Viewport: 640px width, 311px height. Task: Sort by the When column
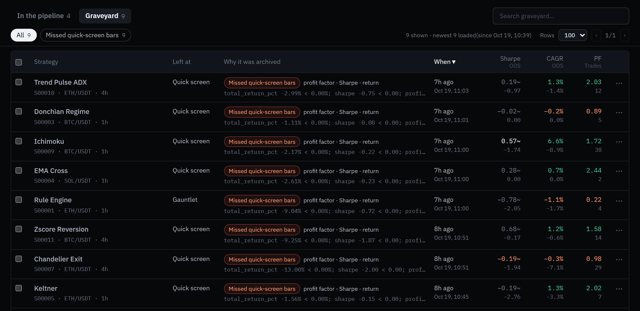pos(445,62)
